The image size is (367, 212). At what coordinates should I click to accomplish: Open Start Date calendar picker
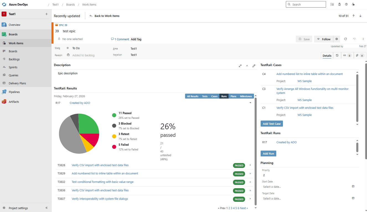(x=353, y=187)
